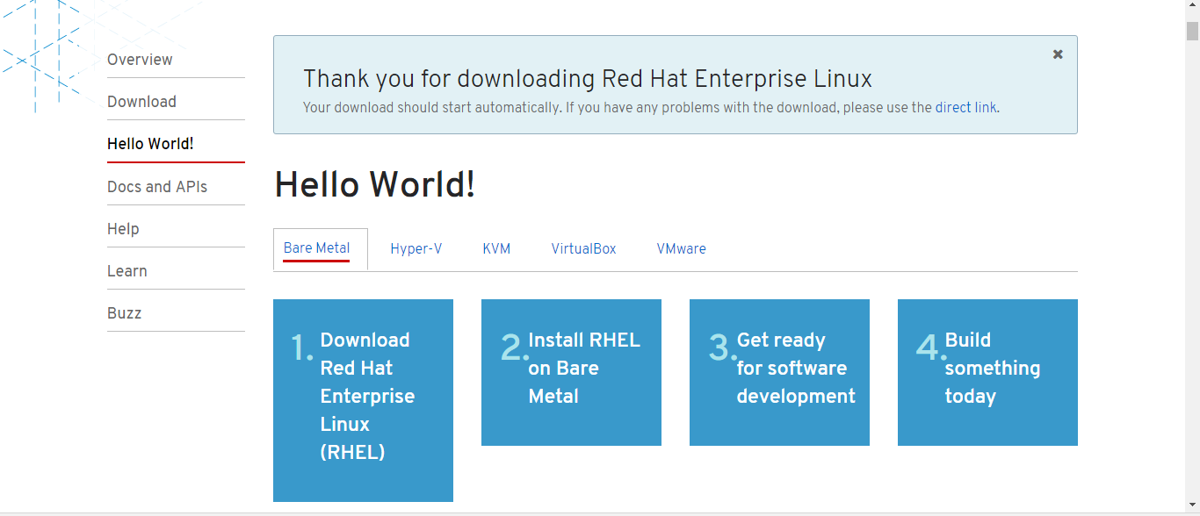Screen dimensions: 1200x516
Task: Dismiss the download thank-you banner
Action: [x=1058, y=54]
